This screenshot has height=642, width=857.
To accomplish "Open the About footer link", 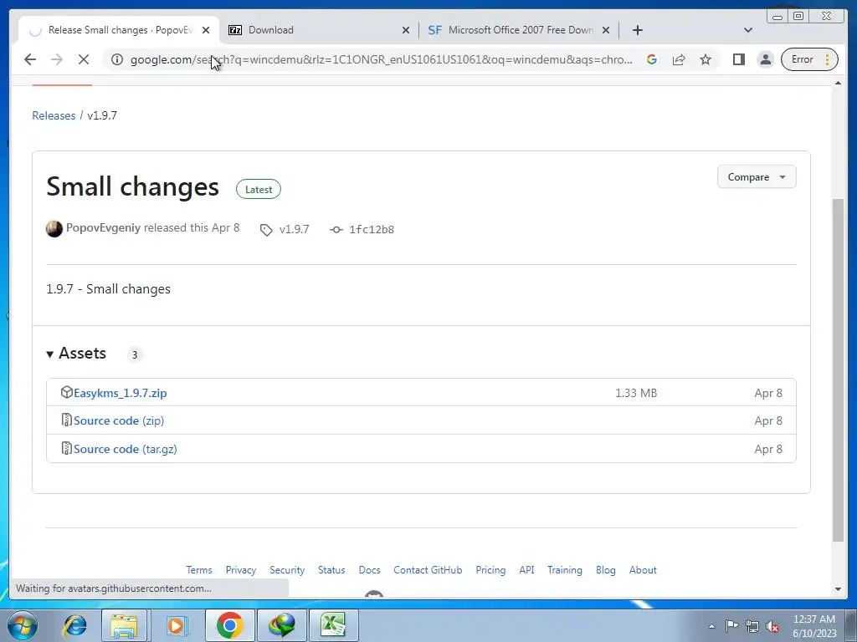I will tap(643, 570).
